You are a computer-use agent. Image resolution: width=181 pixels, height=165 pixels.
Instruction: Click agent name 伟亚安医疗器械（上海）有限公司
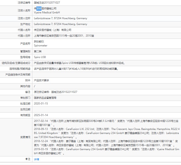coord(53,30)
